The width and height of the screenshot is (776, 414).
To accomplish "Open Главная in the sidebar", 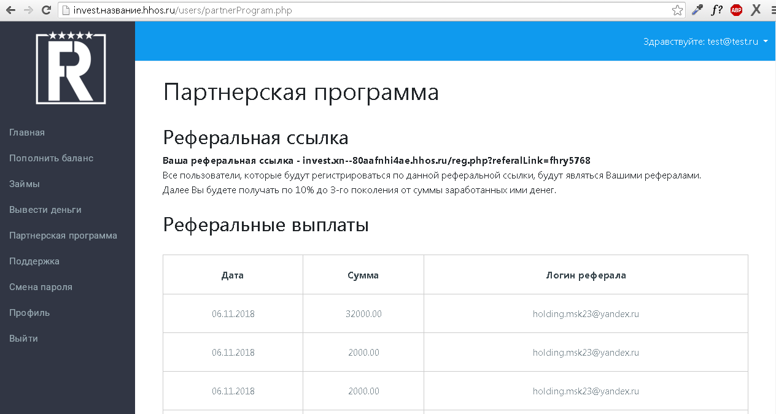I will [27, 132].
